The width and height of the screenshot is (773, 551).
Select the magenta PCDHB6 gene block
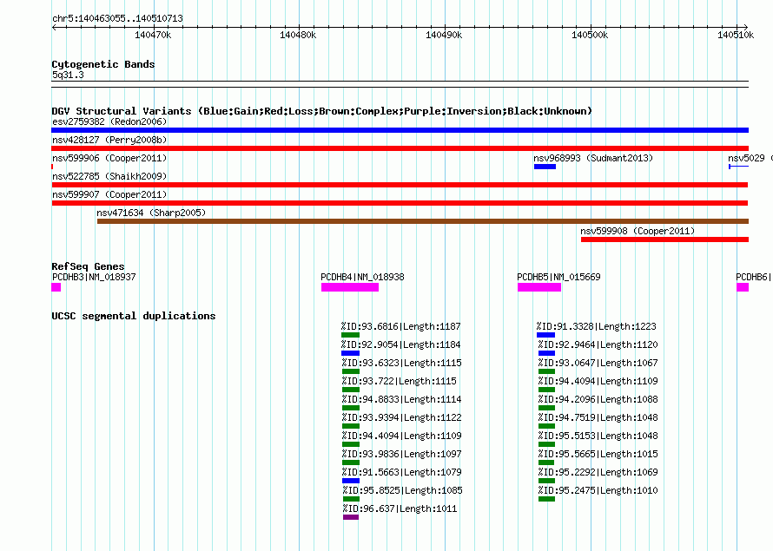coord(743,287)
